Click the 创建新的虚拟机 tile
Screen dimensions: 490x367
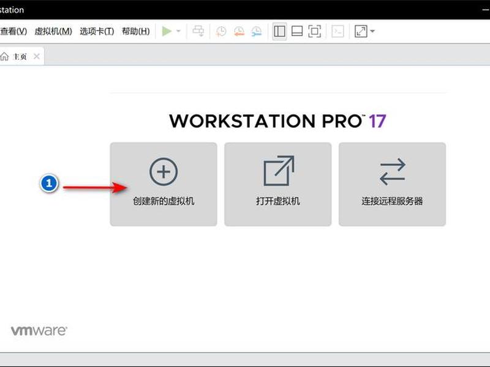point(164,184)
